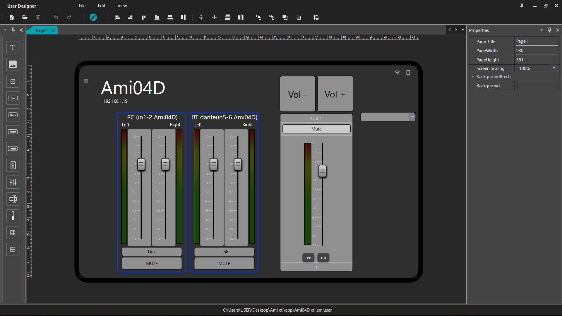Align selected objects to right edge
Viewport: 562px width, 316px height.
pos(131,17)
